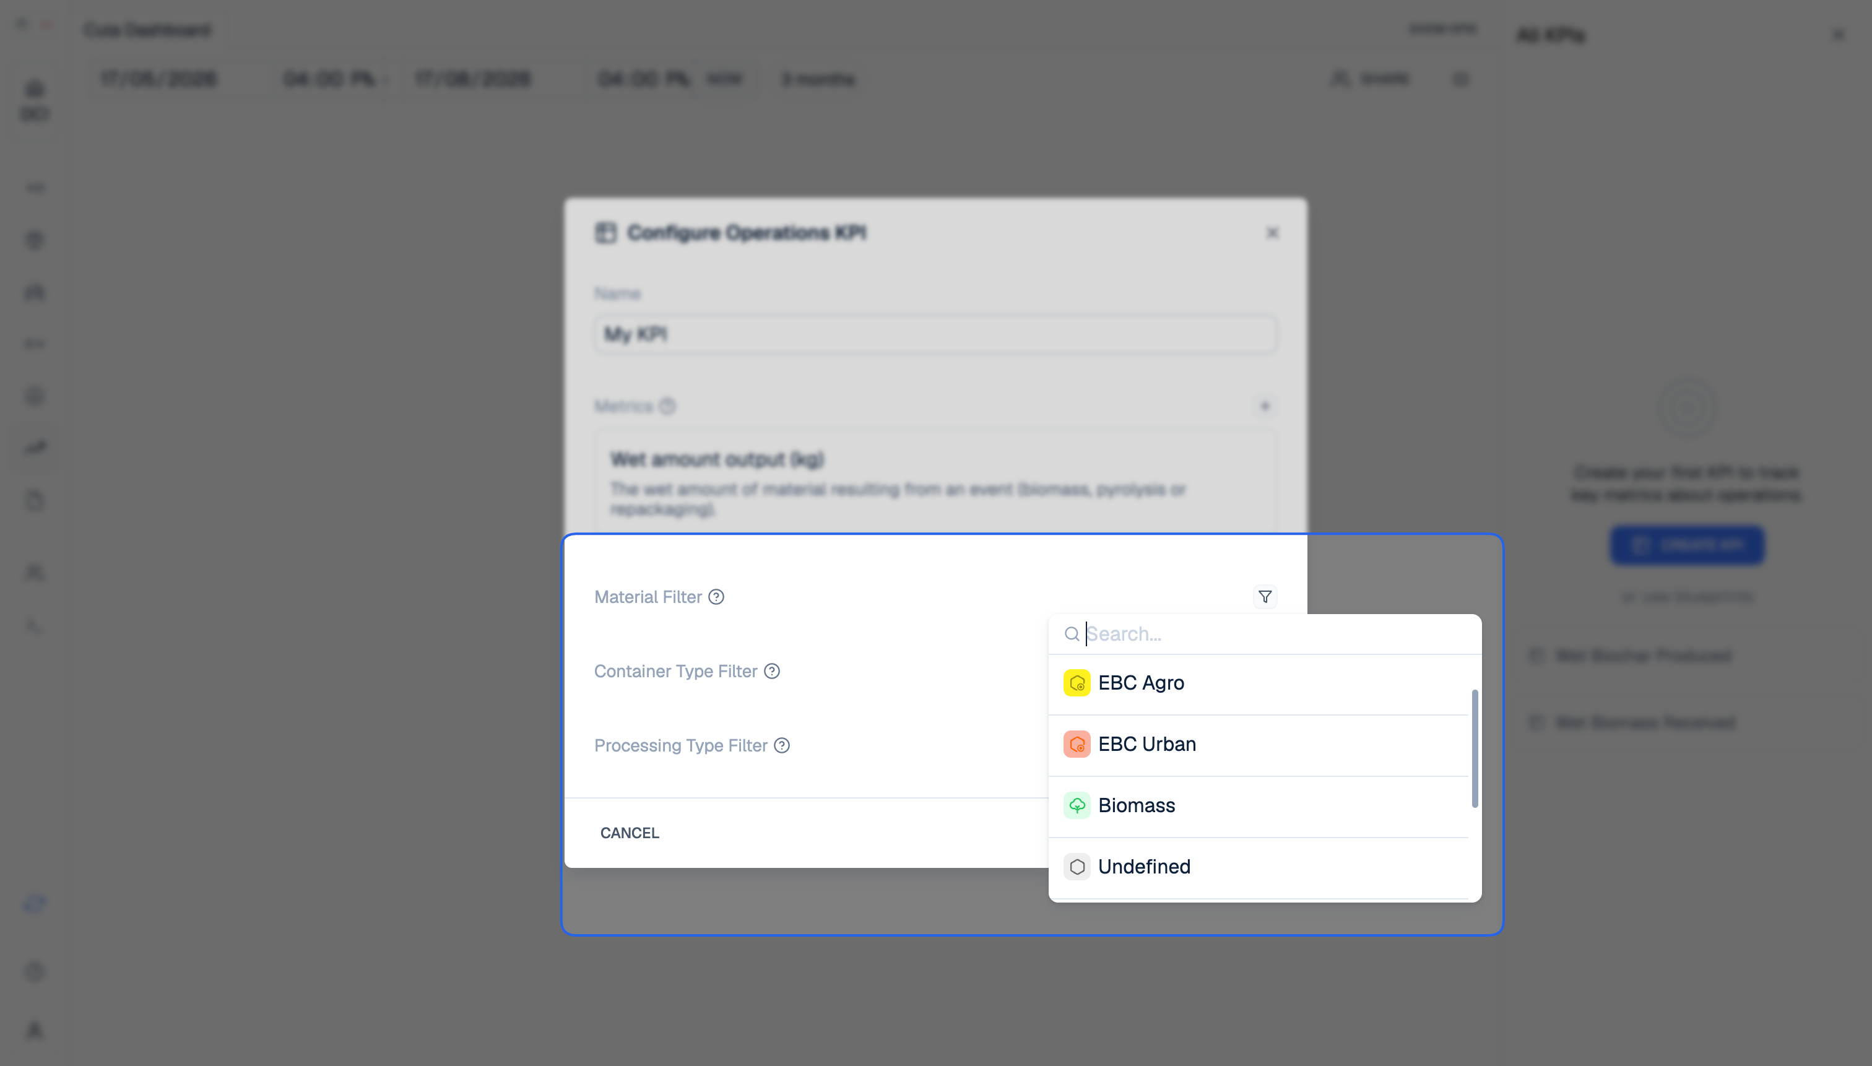Show help for Material Filter
1872x1066 pixels.
[x=716, y=597]
